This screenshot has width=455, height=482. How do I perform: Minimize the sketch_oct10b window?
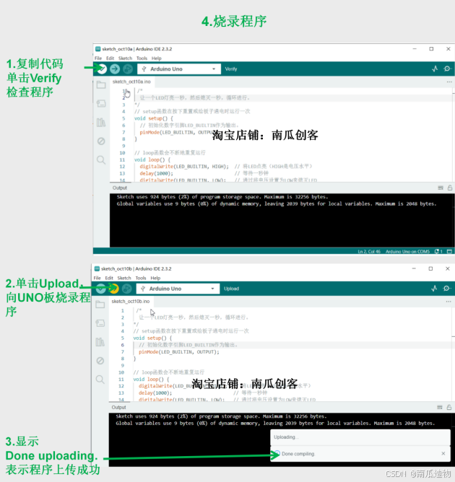tap(414, 268)
